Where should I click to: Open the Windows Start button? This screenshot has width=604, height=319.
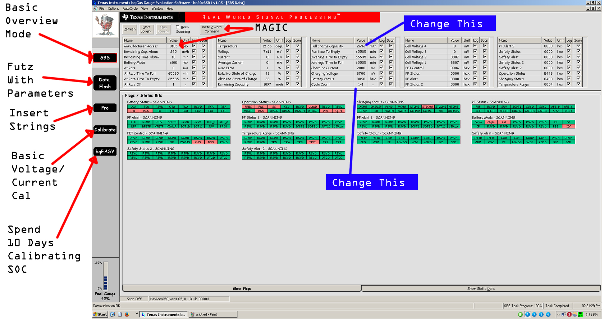click(x=100, y=314)
